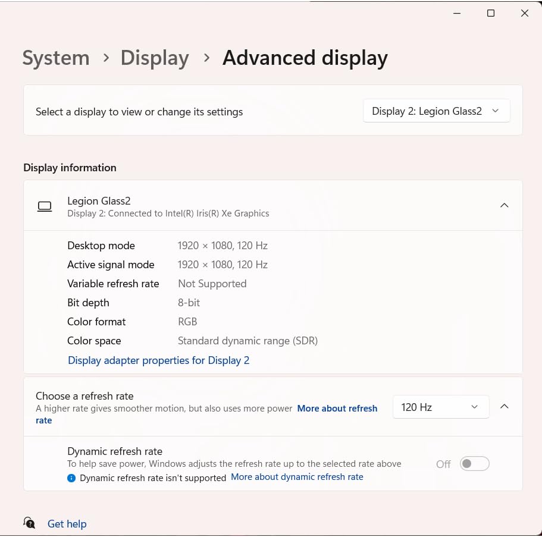Navigate to Display in breadcrumb
Screen dimensions: 542x537
click(x=155, y=58)
